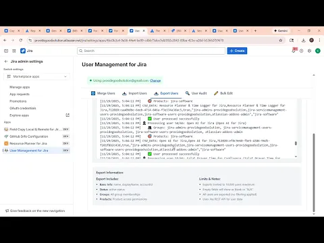Image resolution: width=324 pixels, height=243 pixels.
Task: Click the Jira logo
Action: (26, 51)
